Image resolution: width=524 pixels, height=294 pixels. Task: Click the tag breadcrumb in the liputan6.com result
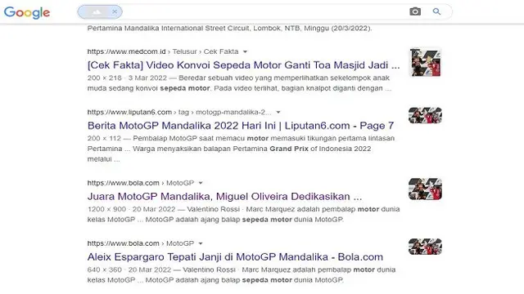pos(183,113)
